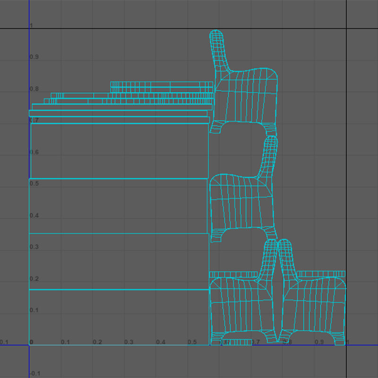The height and width of the screenshot is (378, 378).
Task: Click the '0.4' label on horizontal axis
Action: point(161,342)
